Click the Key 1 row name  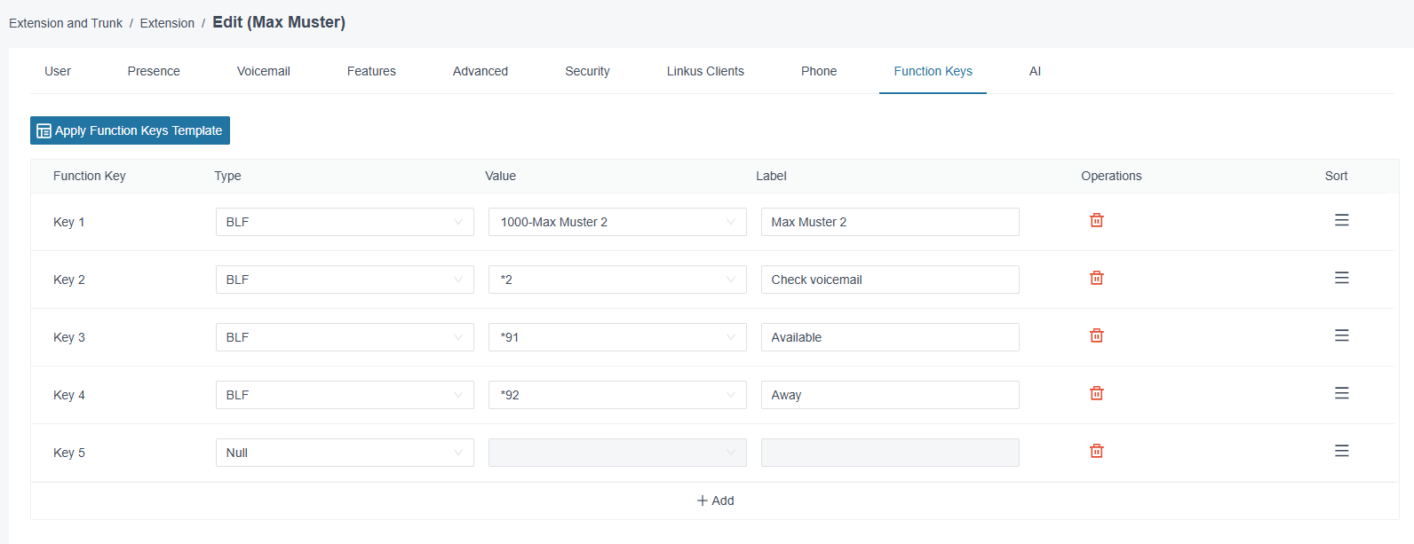(x=69, y=222)
